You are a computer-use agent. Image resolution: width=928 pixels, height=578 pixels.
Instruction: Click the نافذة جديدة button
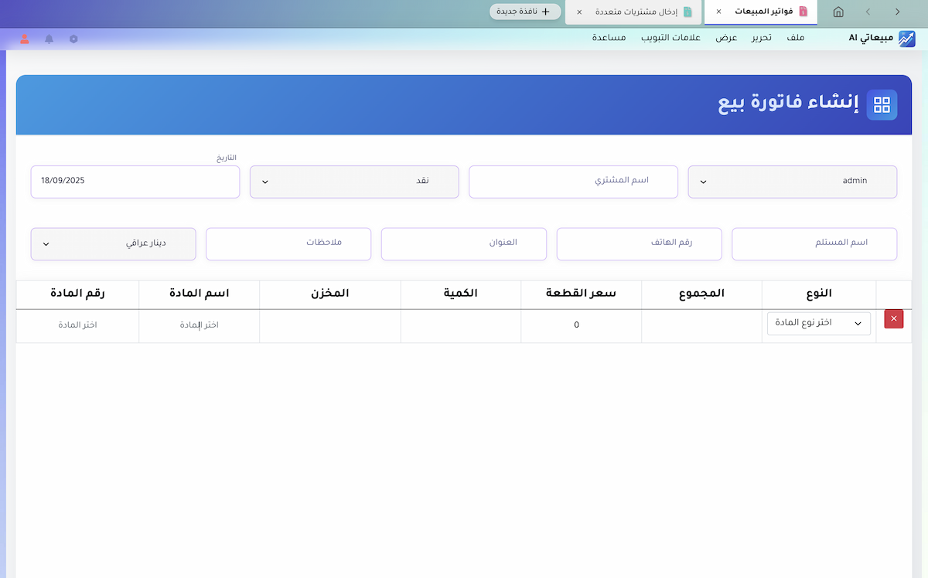pos(525,12)
